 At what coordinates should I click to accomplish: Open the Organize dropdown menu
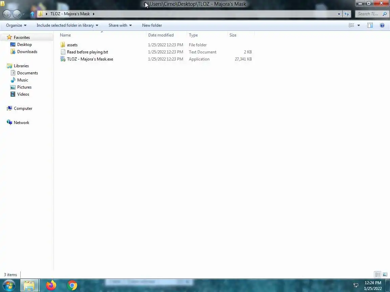point(16,25)
